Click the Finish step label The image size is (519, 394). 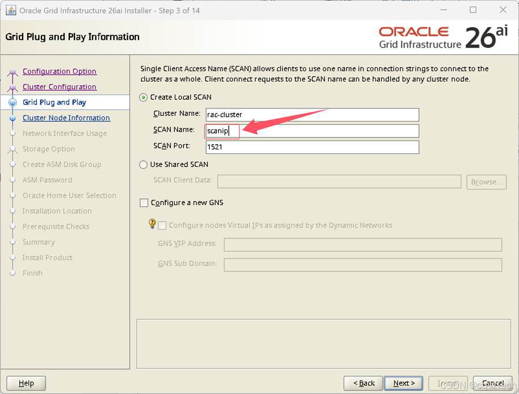(32, 273)
